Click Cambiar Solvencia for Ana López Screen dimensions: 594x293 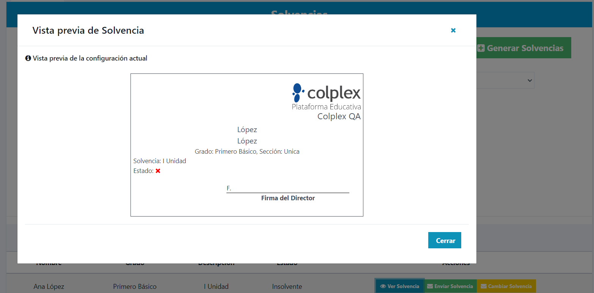[x=506, y=286]
